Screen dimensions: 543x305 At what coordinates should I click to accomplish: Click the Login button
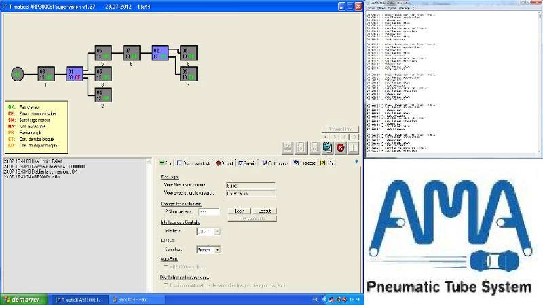(x=240, y=211)
